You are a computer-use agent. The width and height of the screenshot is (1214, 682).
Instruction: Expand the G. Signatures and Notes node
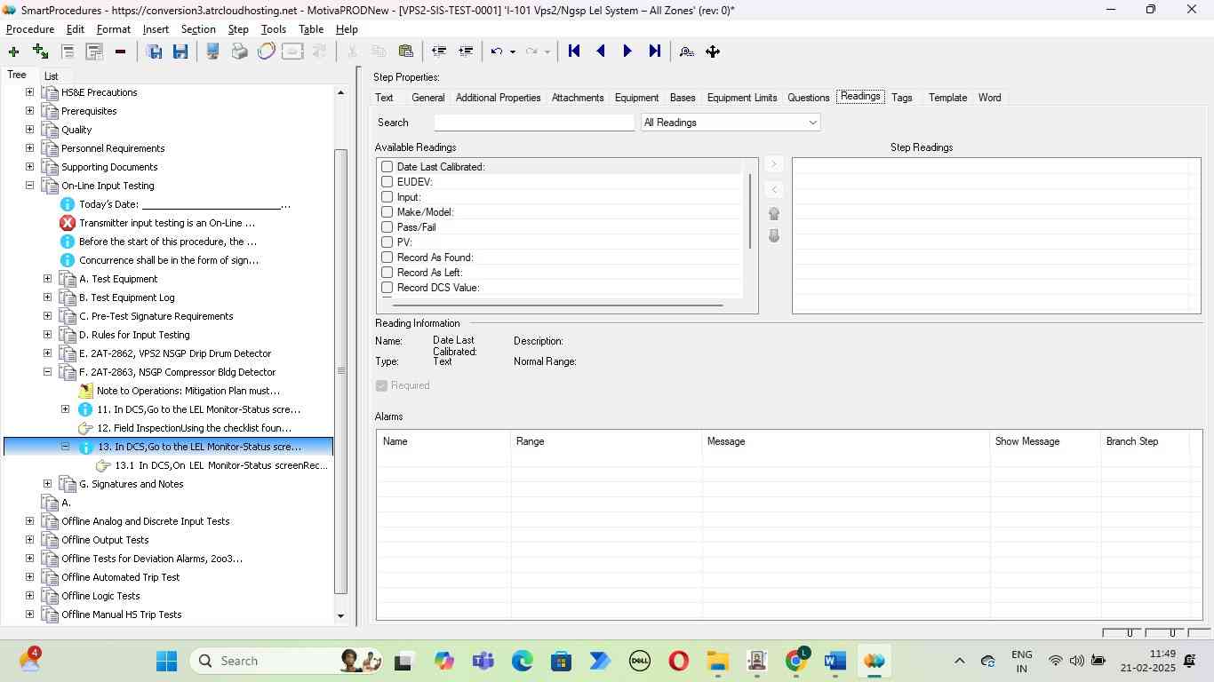(48, 484)
